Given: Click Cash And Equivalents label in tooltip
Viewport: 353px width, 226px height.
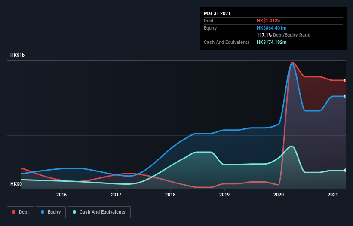Looking at the screenshot, I should [x=227, y=42].
